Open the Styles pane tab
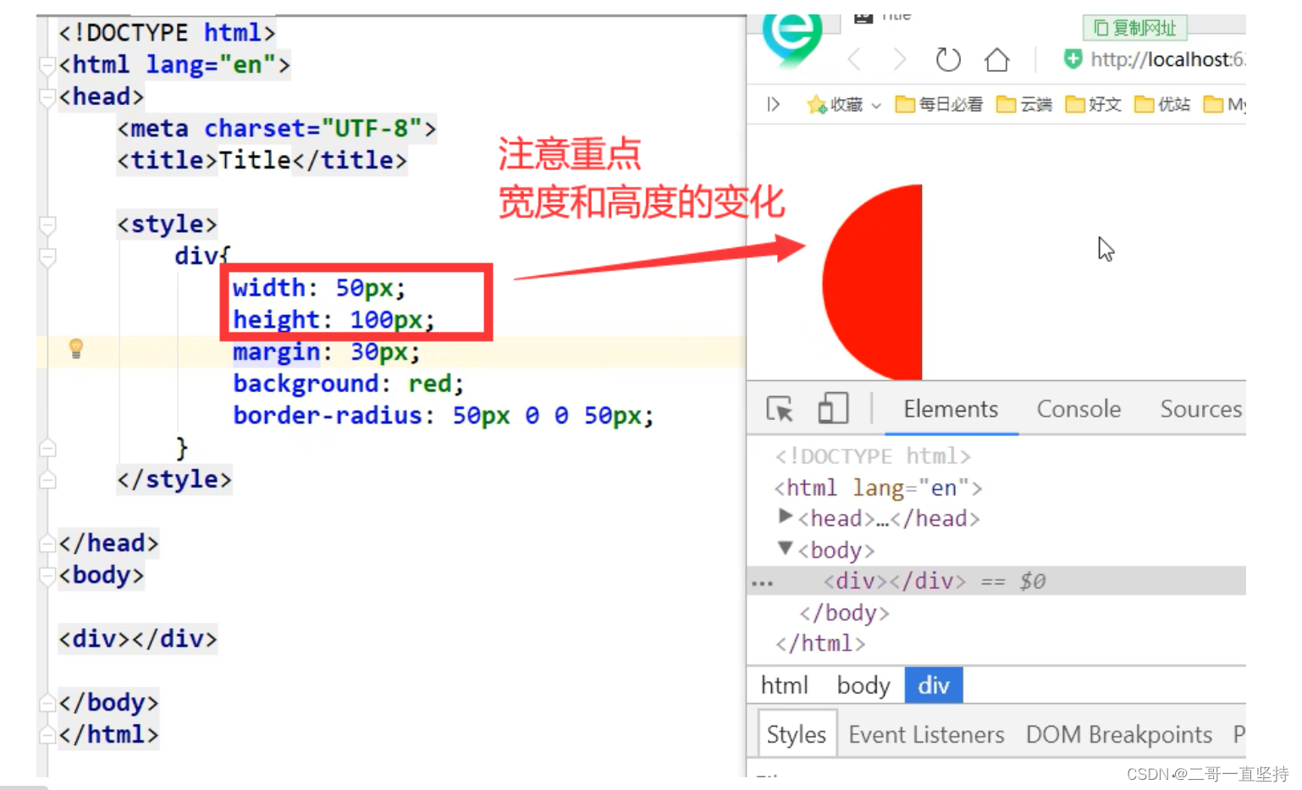 click(796, 734)
